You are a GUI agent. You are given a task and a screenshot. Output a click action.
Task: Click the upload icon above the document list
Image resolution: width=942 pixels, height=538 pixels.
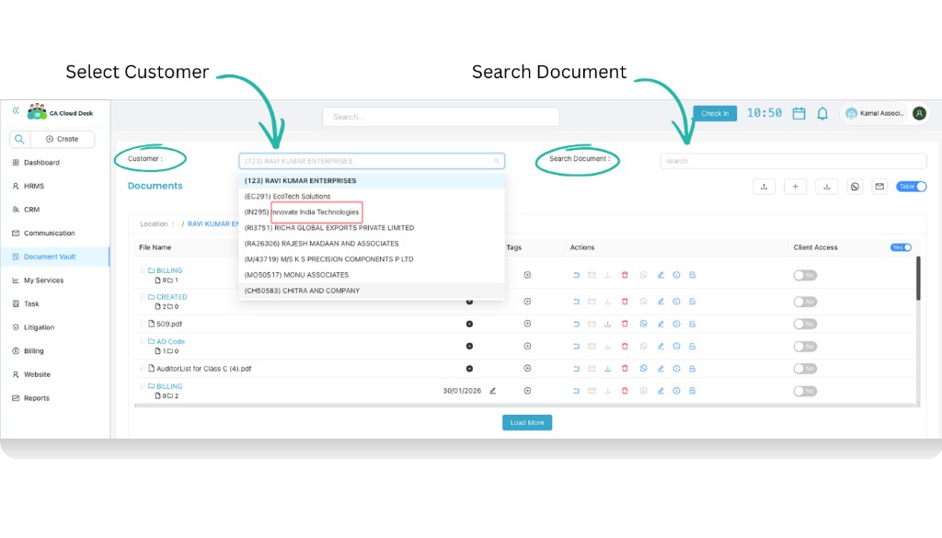click(764, 186)
